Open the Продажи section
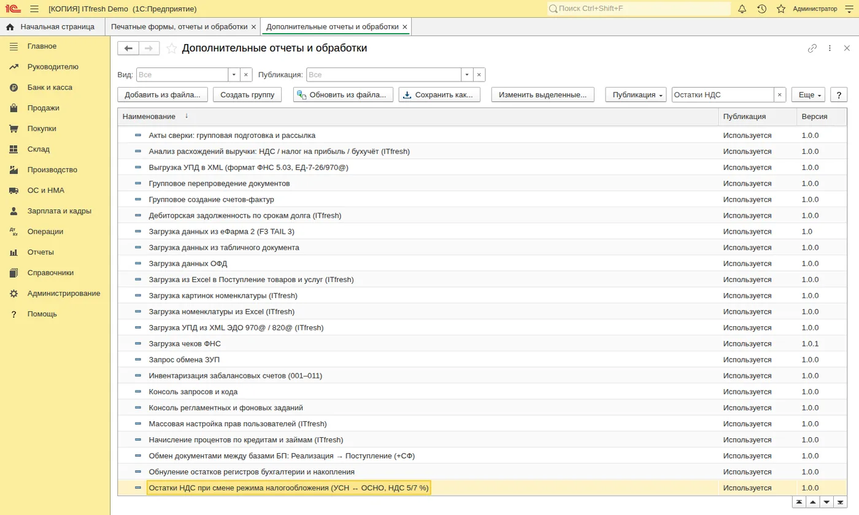This screenshot has width=859, height=515. pos(43,108)
